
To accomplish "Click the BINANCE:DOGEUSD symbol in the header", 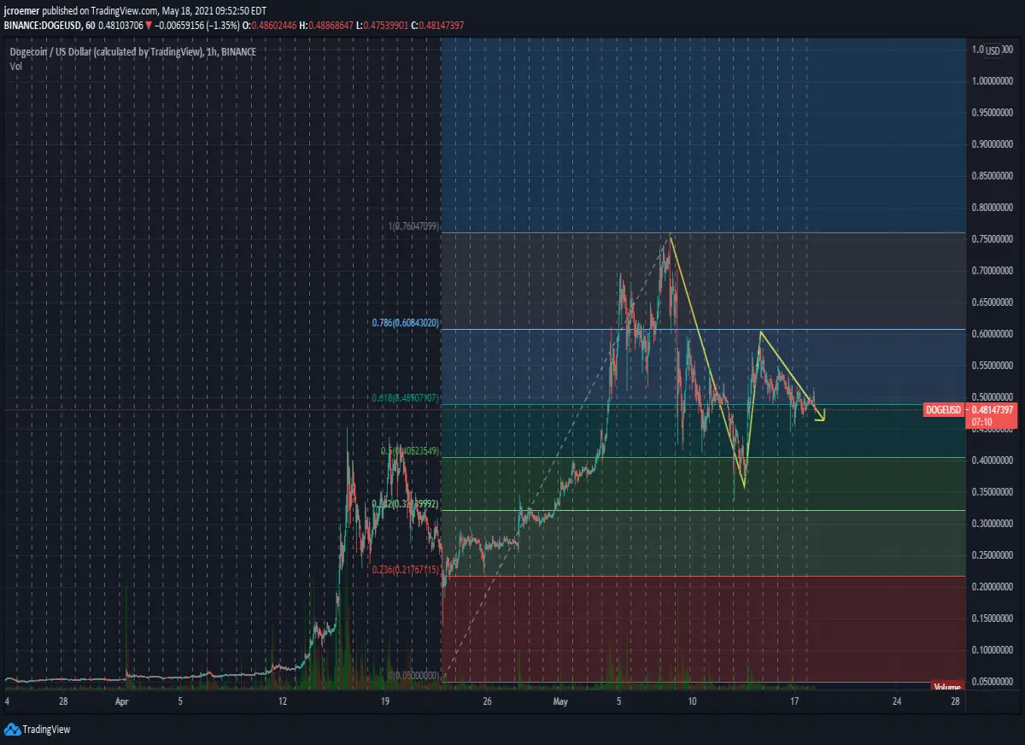I will coord(38,26).
